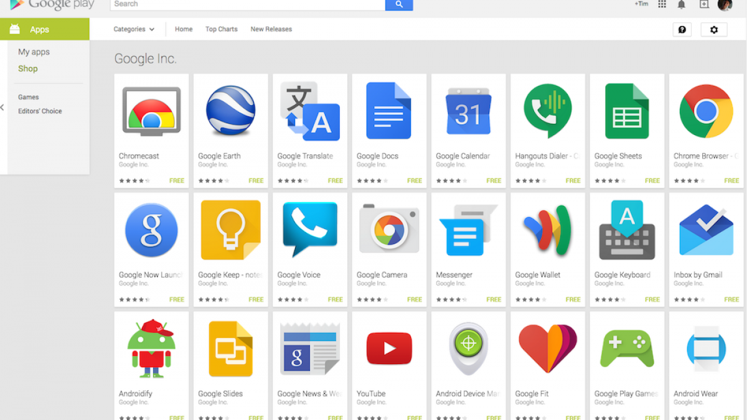747x420 pixels.
Task: Expand the Categories dropdown
Action: [x=134, y=29]
